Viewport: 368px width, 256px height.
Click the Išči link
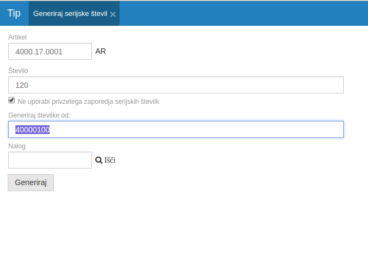point(110,160)
